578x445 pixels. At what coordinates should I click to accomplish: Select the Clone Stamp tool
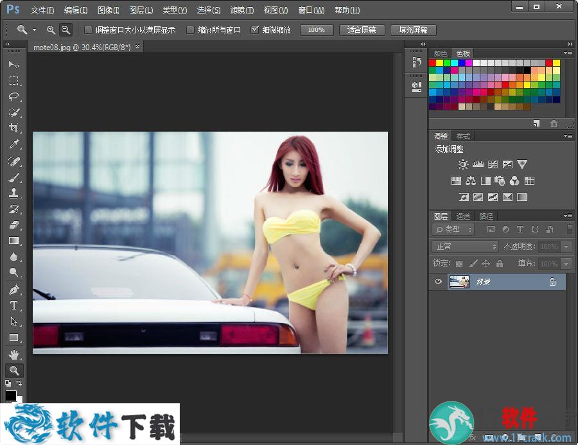coord(14,193)
